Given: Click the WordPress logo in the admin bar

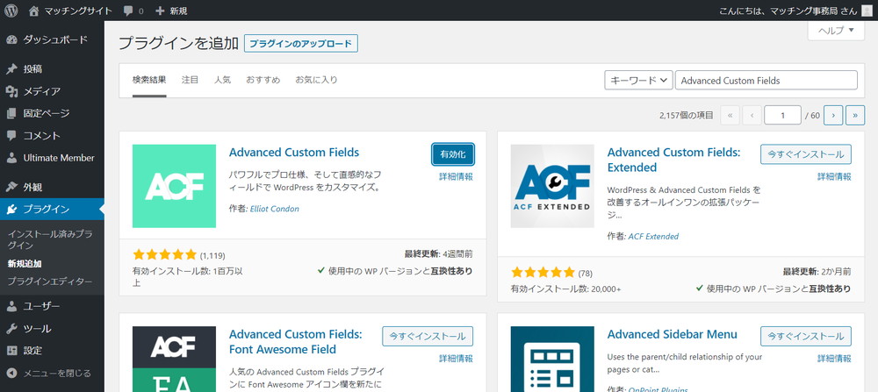Looking at the screenshot, I should (11, 11).
